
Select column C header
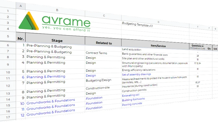pyautogui.click(x=104, y=16)
